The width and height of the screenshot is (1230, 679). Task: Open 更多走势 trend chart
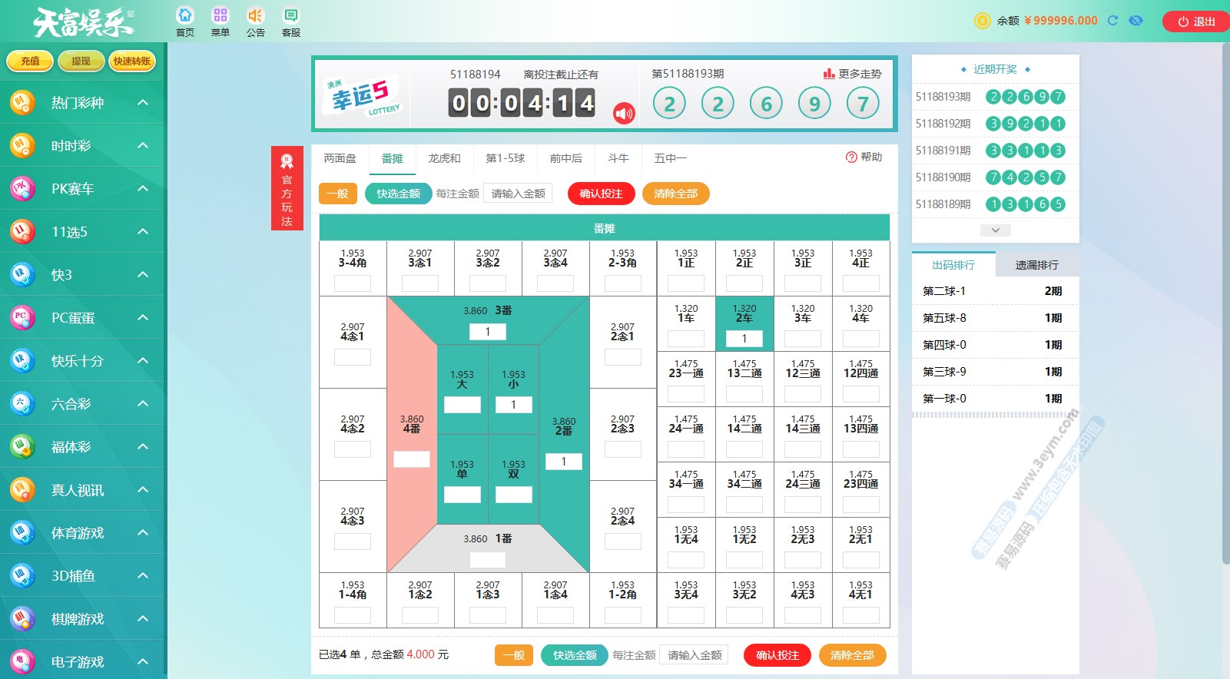click(x=852, y=74)
